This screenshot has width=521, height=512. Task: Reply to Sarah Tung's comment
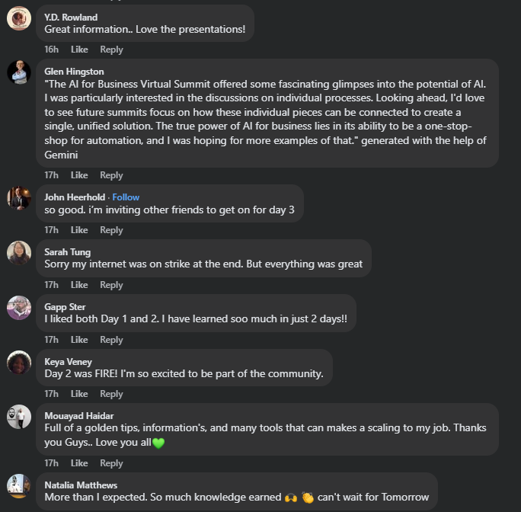coord(111,285)
